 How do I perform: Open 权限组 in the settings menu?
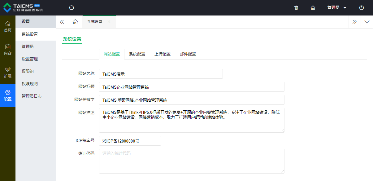click(x=28, y=71)
